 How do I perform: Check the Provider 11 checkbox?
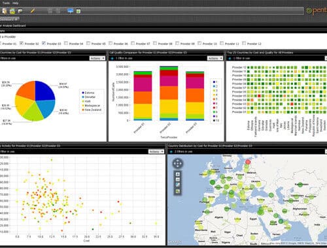(222, 43)
